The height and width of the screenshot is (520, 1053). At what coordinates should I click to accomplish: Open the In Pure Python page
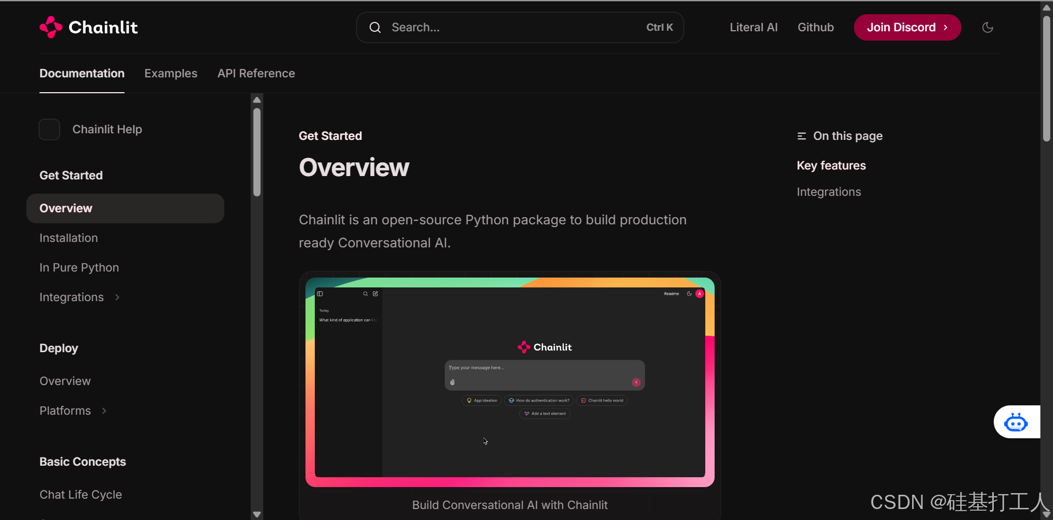point(79,268)
